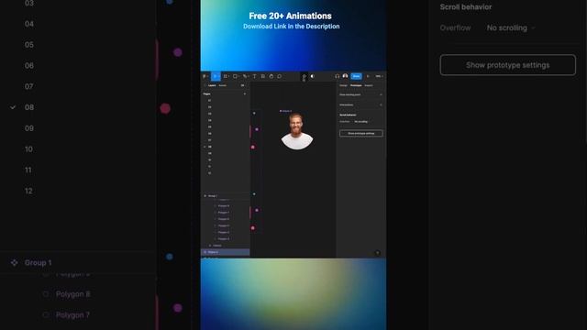Select the highlighted Ellipse 2 layer row
This screenshot has width=587, height=330.
226,252
